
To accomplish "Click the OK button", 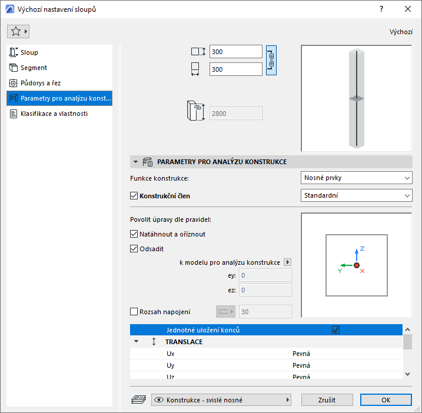I will pyautogui.click(x=386, y=400).
